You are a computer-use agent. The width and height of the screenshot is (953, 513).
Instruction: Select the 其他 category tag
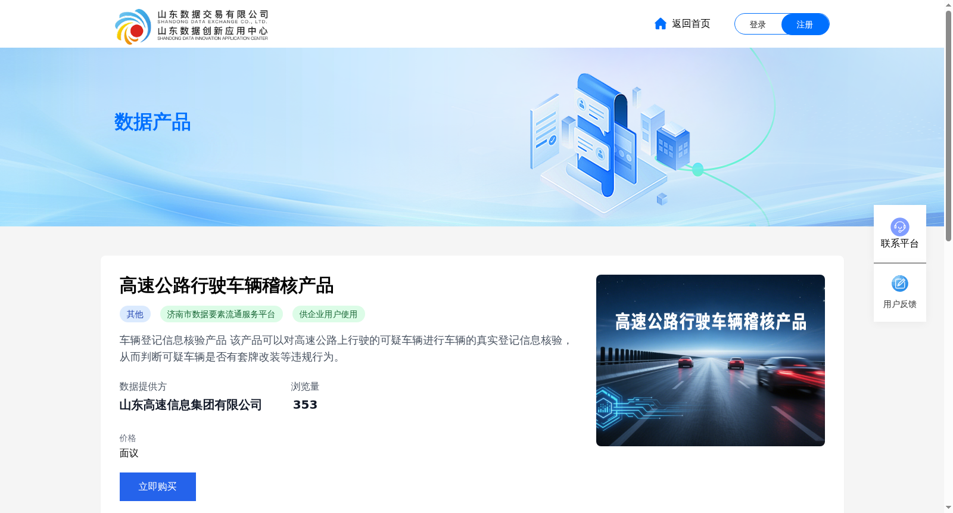(x=135, y=314)
